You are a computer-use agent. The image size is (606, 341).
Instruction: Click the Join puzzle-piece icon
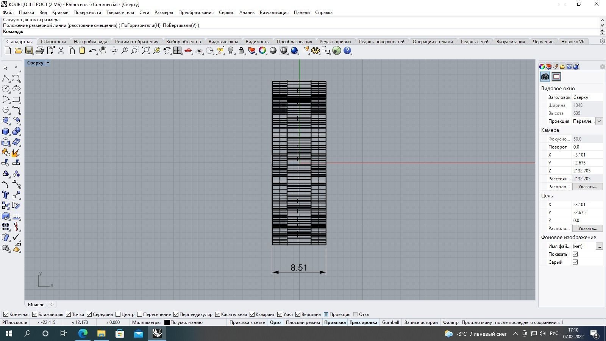pyautogui.click(x=6, y=153)
